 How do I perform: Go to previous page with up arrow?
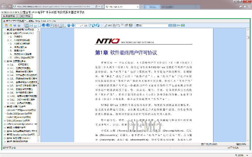69,25
